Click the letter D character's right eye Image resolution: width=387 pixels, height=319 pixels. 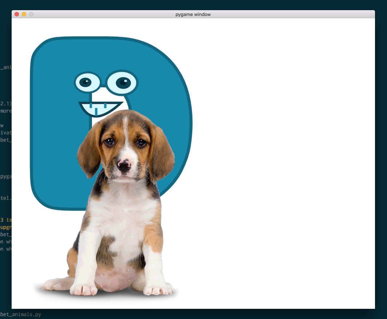pos(123,82)
